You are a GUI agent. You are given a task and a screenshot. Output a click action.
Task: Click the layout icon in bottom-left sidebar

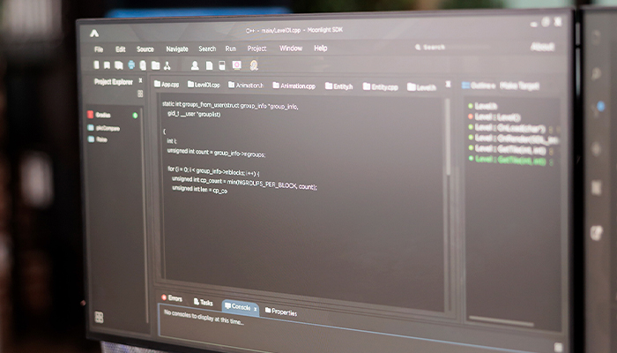tap(99, 317)
